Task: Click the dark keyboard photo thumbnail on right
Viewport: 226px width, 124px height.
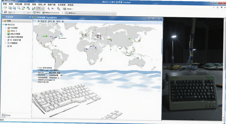Action: tap(192, 69)
